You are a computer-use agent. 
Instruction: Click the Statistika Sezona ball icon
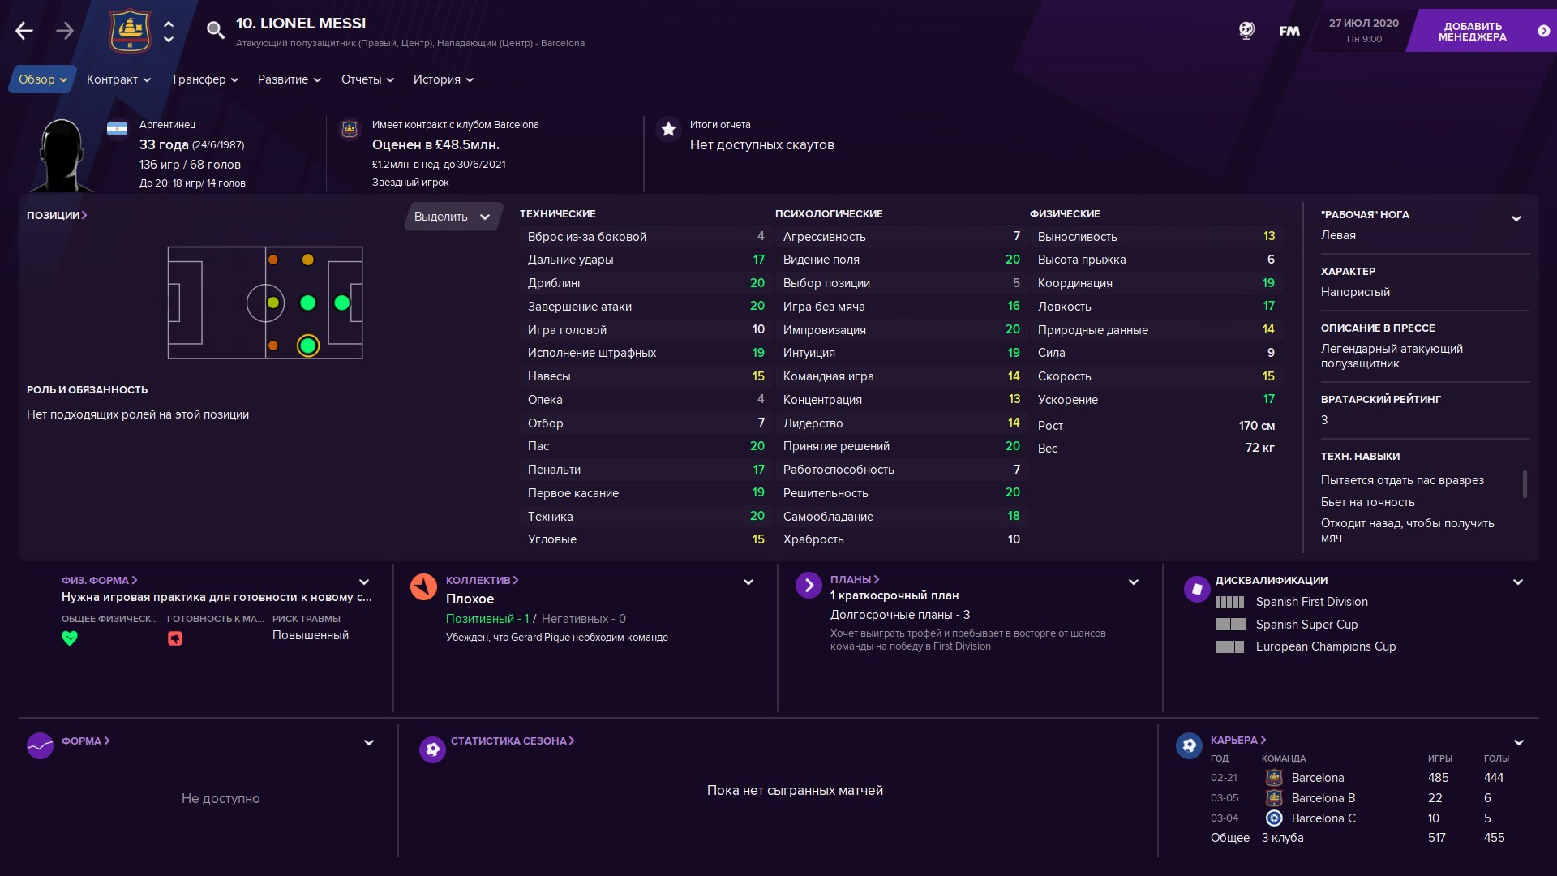pyautogui.click(x=432, y=749)
